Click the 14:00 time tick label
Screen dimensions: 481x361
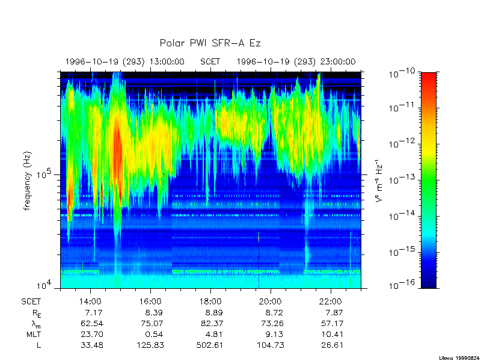point(90,301)
